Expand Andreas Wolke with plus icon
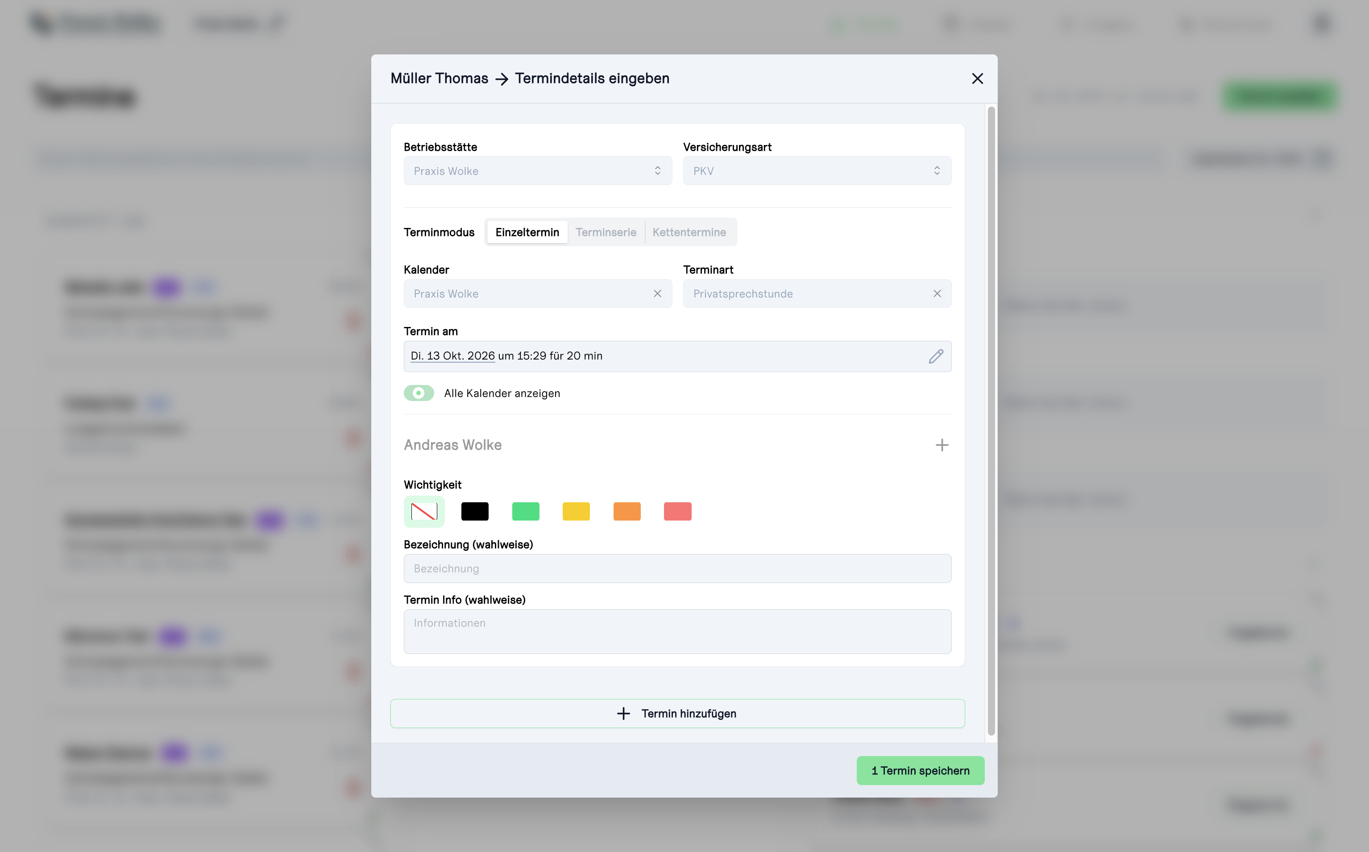This screenshot has width=1369, height=852. (x=942, y=445)
